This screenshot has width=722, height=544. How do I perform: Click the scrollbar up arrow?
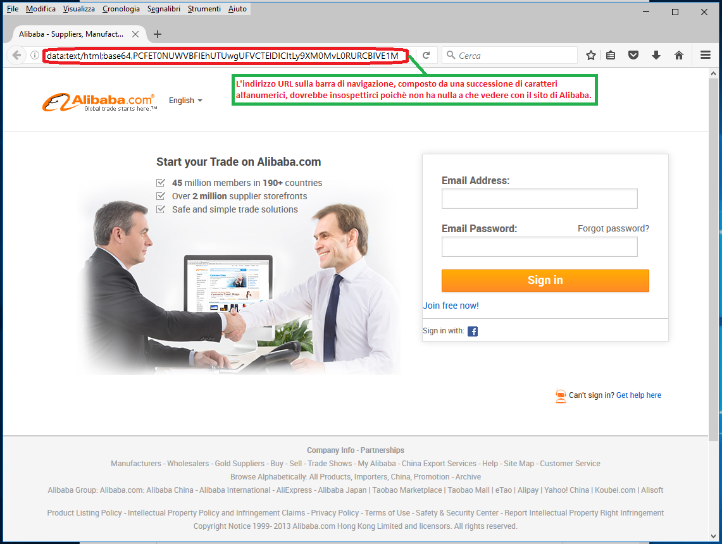[x=713, y=73]
